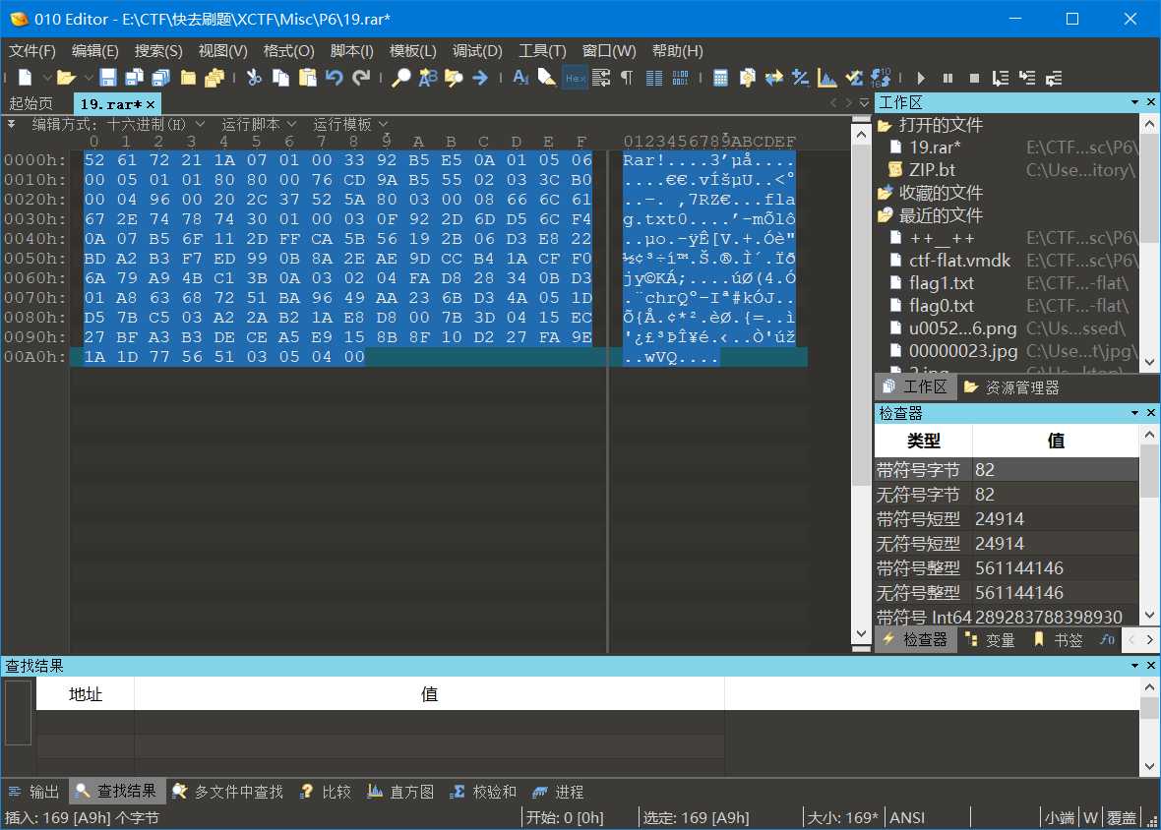This screenshot has height=830, width=1161.
Task: Open Find in Files icon
Action: click(454, 78)
